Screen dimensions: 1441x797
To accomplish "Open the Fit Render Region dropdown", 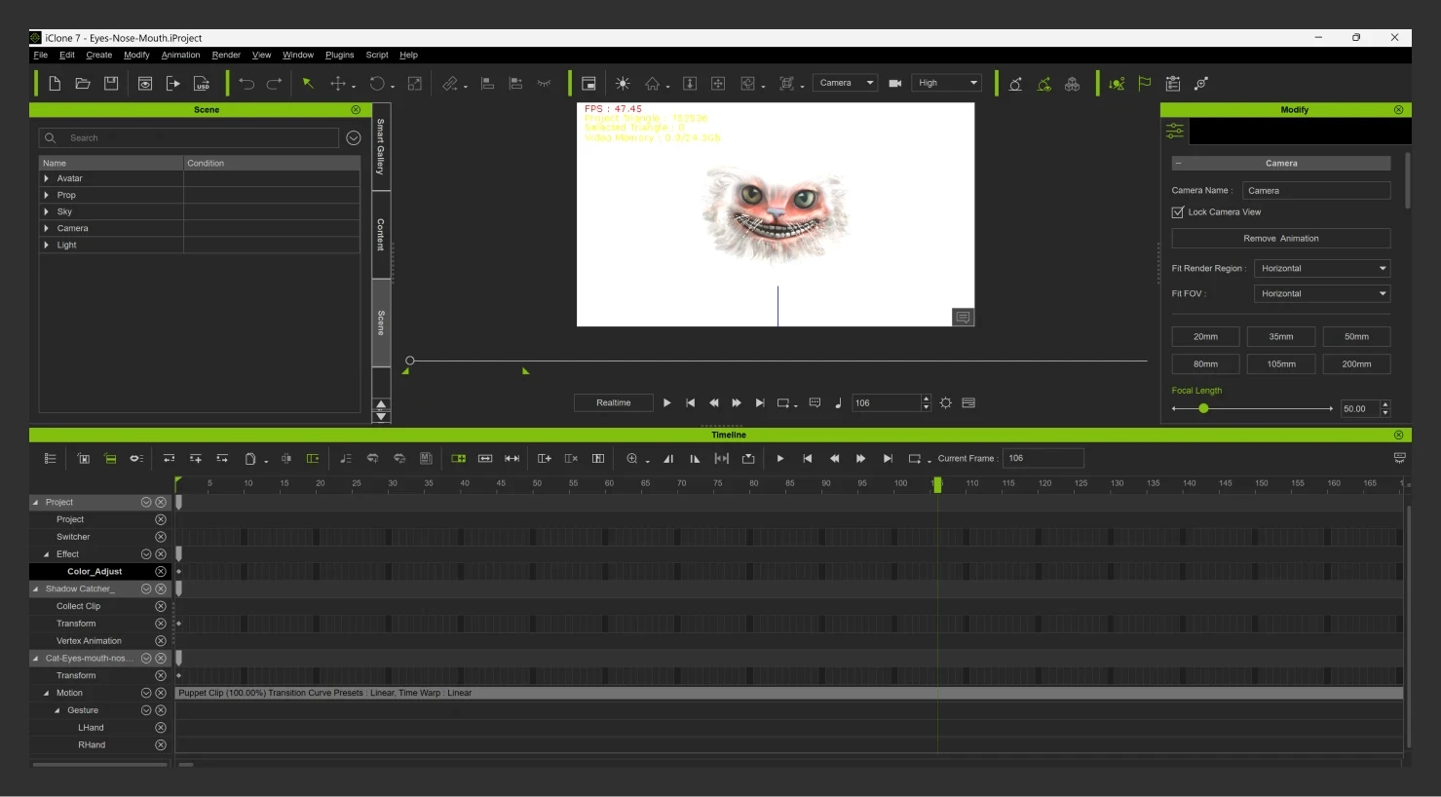I will click(x=1321, y=268).
